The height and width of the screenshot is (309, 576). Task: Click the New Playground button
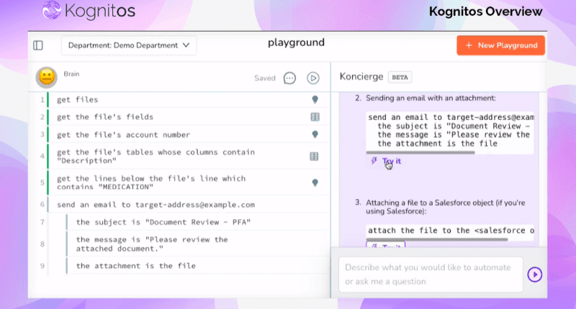point(500,45)
